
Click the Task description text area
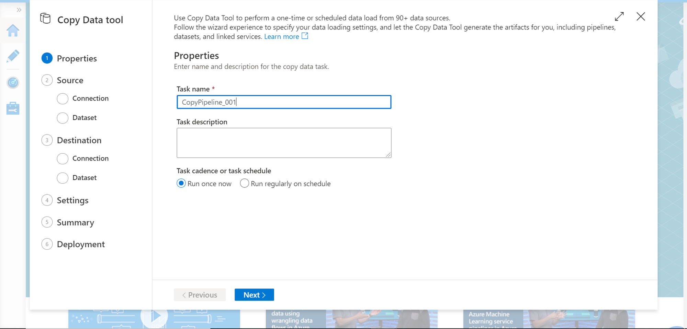(284, 143)
